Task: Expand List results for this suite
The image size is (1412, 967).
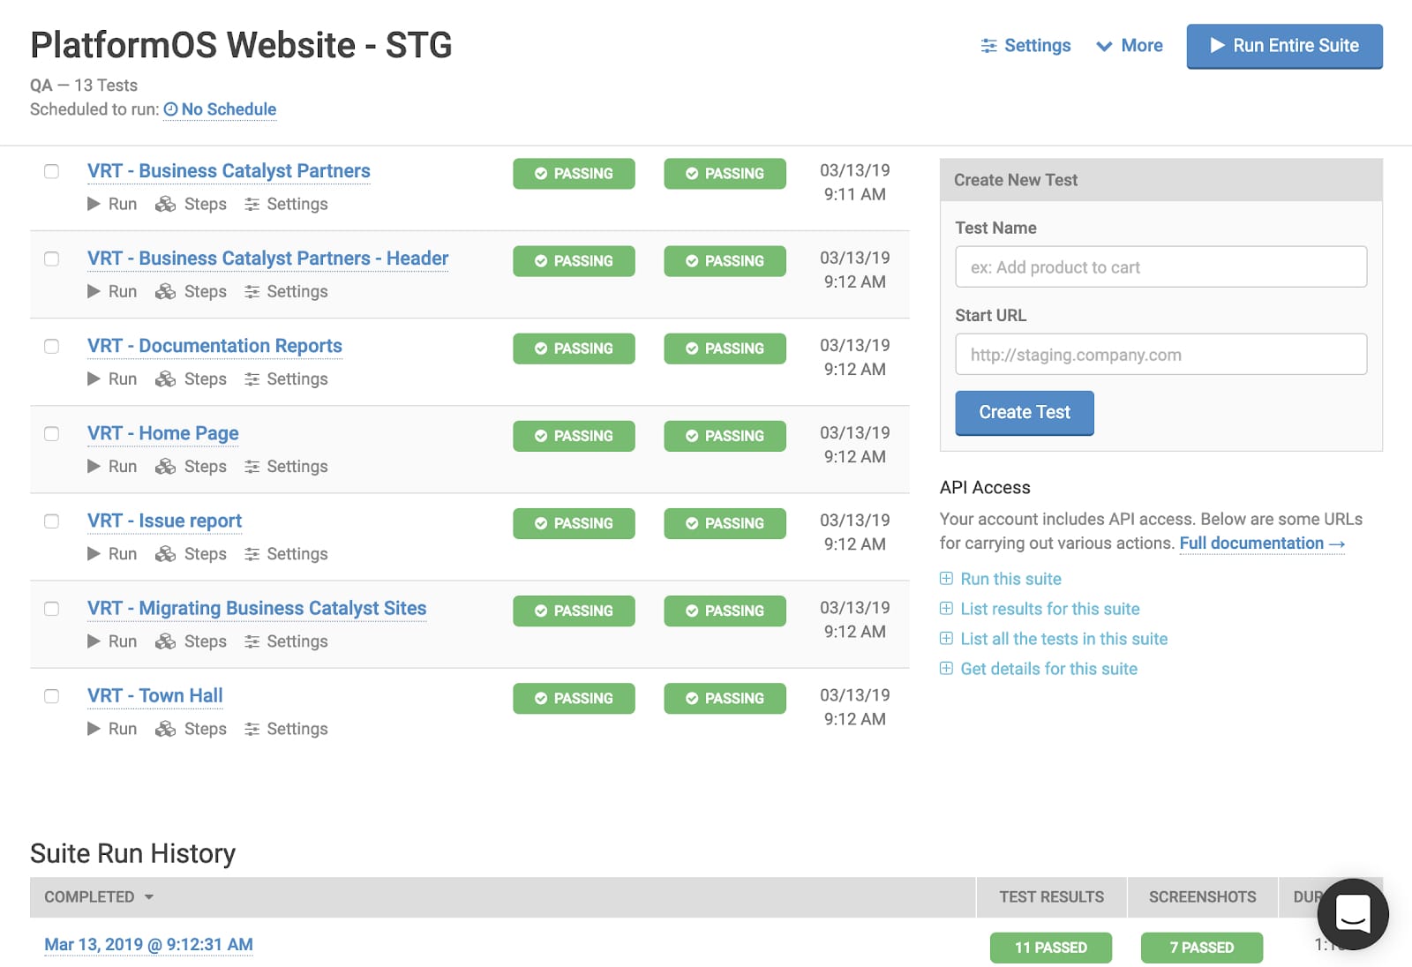Action: pyautogui.click(x=946, y=609)
